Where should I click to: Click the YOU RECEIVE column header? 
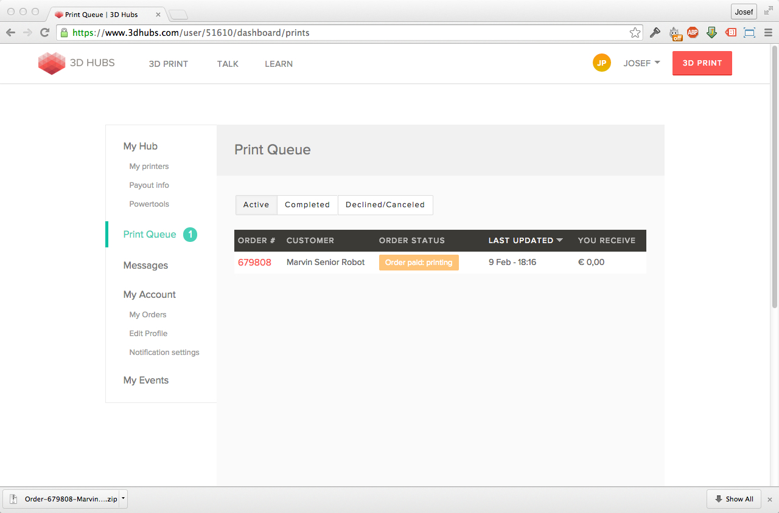[607, 241]
